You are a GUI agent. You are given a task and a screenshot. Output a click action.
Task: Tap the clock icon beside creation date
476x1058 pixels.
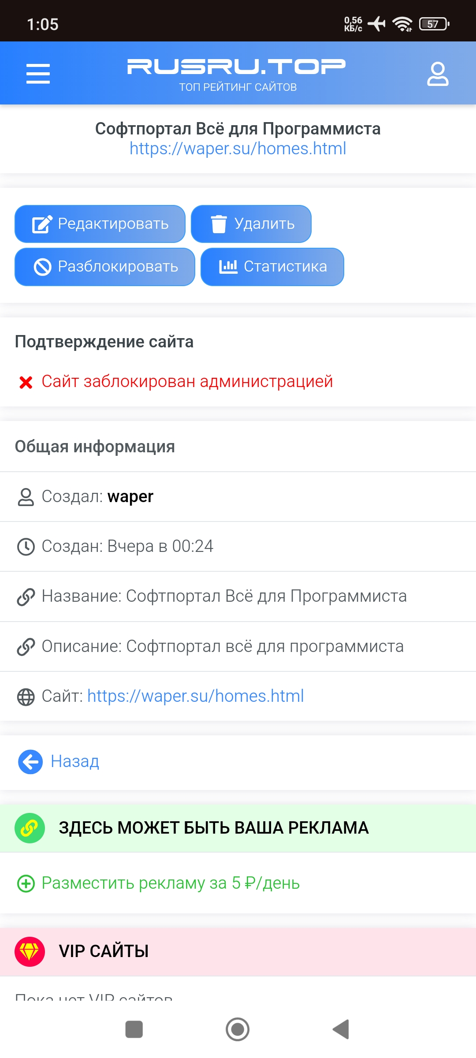pyautogui.click(x=26, y=547)
